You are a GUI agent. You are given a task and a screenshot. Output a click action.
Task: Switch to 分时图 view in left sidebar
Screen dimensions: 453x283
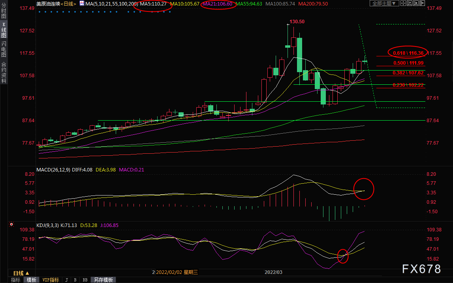point(4,11)
